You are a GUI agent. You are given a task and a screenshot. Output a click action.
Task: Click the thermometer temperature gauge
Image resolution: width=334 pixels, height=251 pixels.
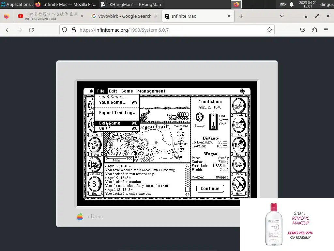point(213,121)
